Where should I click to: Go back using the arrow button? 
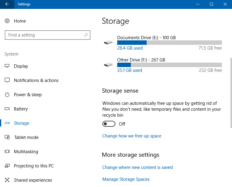(x=7, y=4)
